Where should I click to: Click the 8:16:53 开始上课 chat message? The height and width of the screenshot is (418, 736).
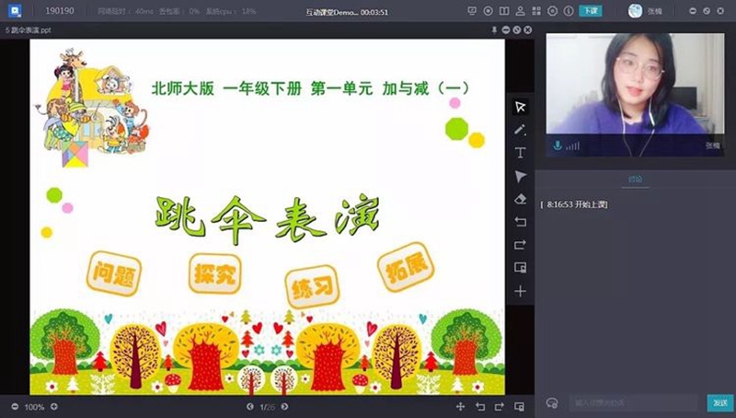point(573,204)
